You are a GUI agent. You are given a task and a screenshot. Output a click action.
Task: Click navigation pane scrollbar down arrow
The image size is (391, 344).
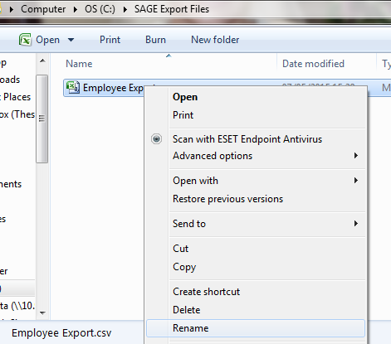(x=42, y=313)
